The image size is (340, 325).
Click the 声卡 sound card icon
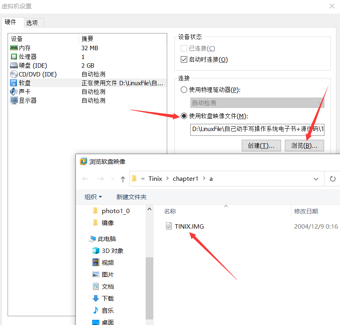click(x=14, y=92)
